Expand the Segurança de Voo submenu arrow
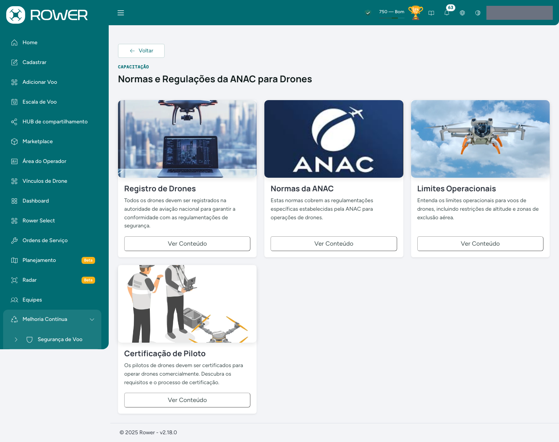 pyautogui.click(x=16, y=340)
